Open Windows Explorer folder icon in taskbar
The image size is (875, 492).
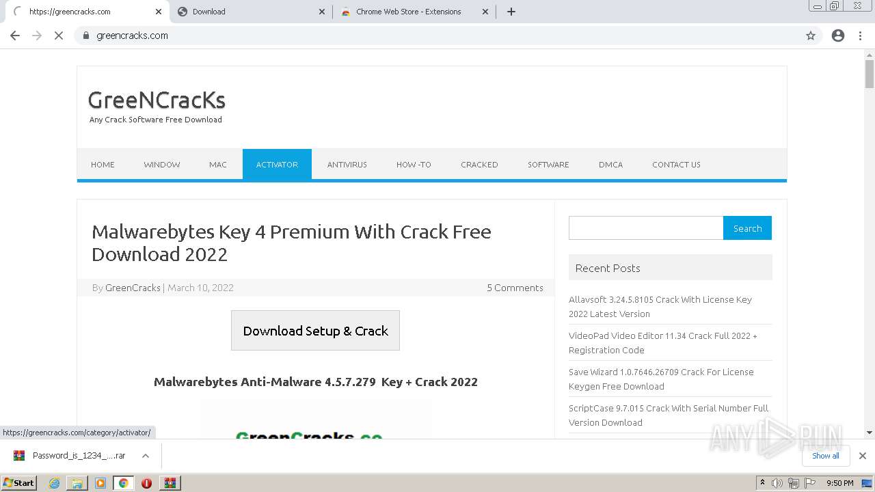point(77,483)
